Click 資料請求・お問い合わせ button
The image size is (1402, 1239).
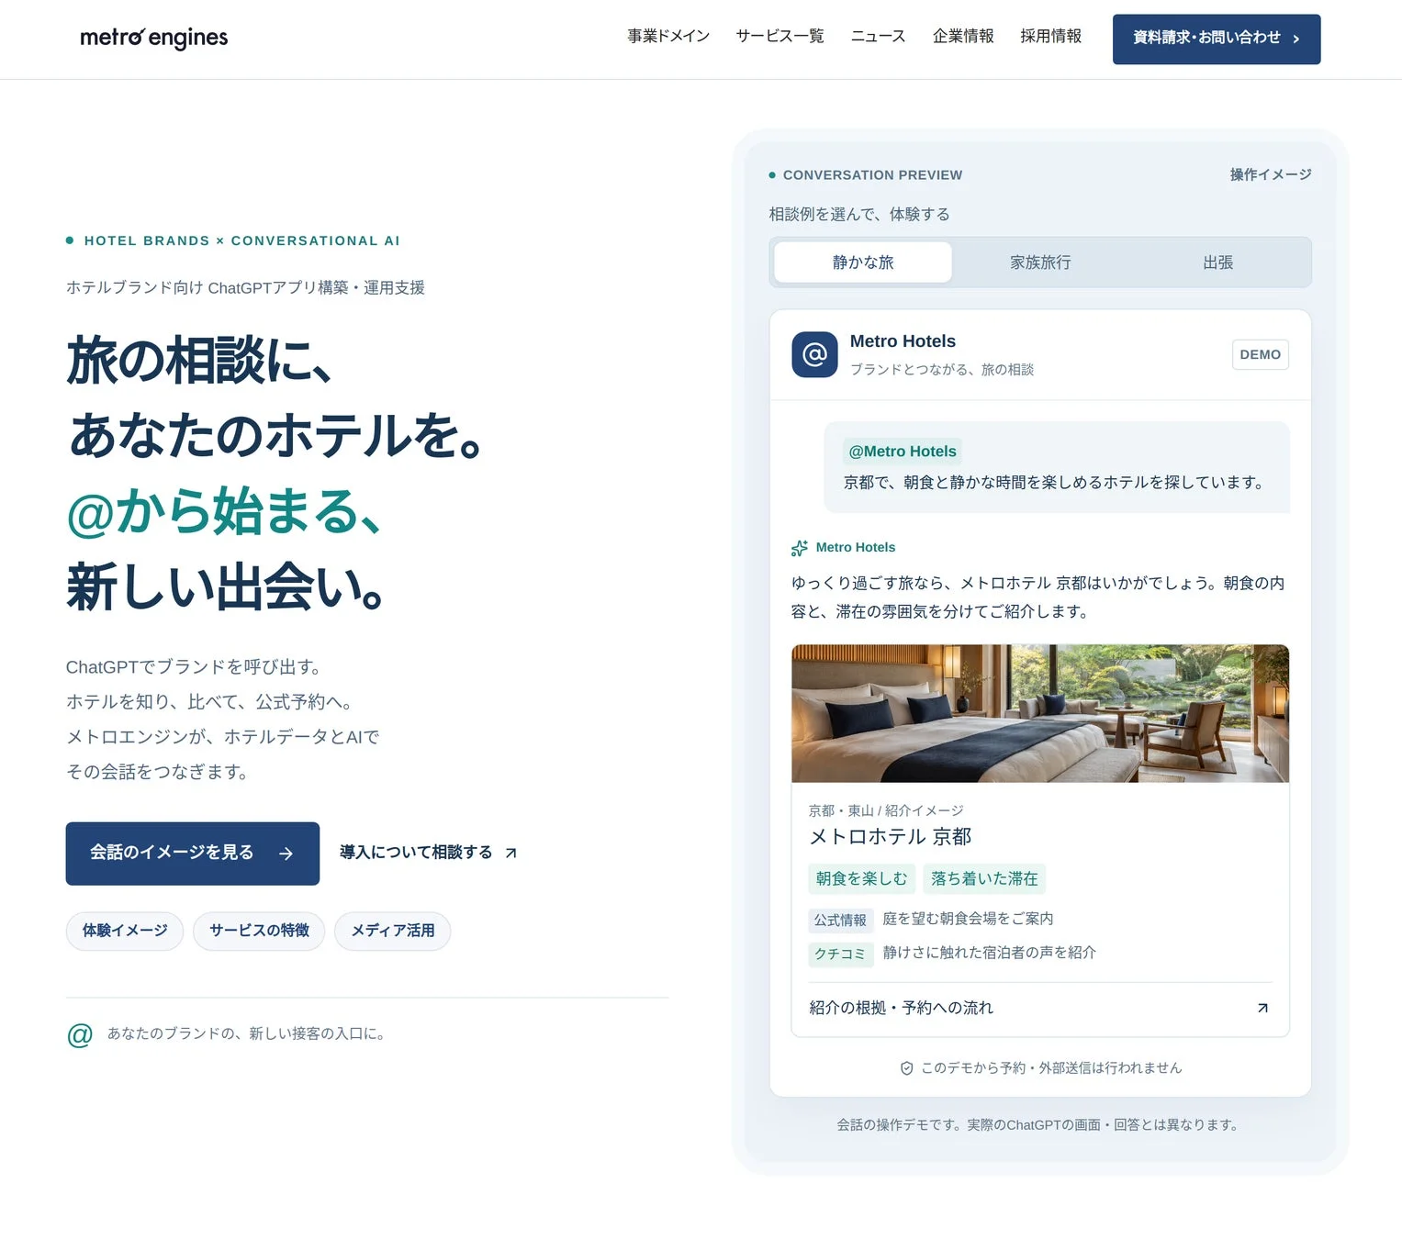click(x=1217, y=39)
